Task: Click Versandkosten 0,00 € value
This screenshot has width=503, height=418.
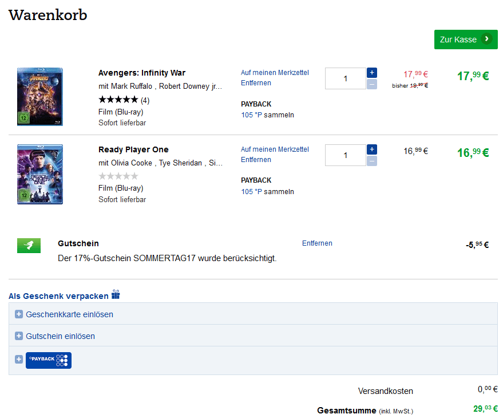Action: (488, 389)
